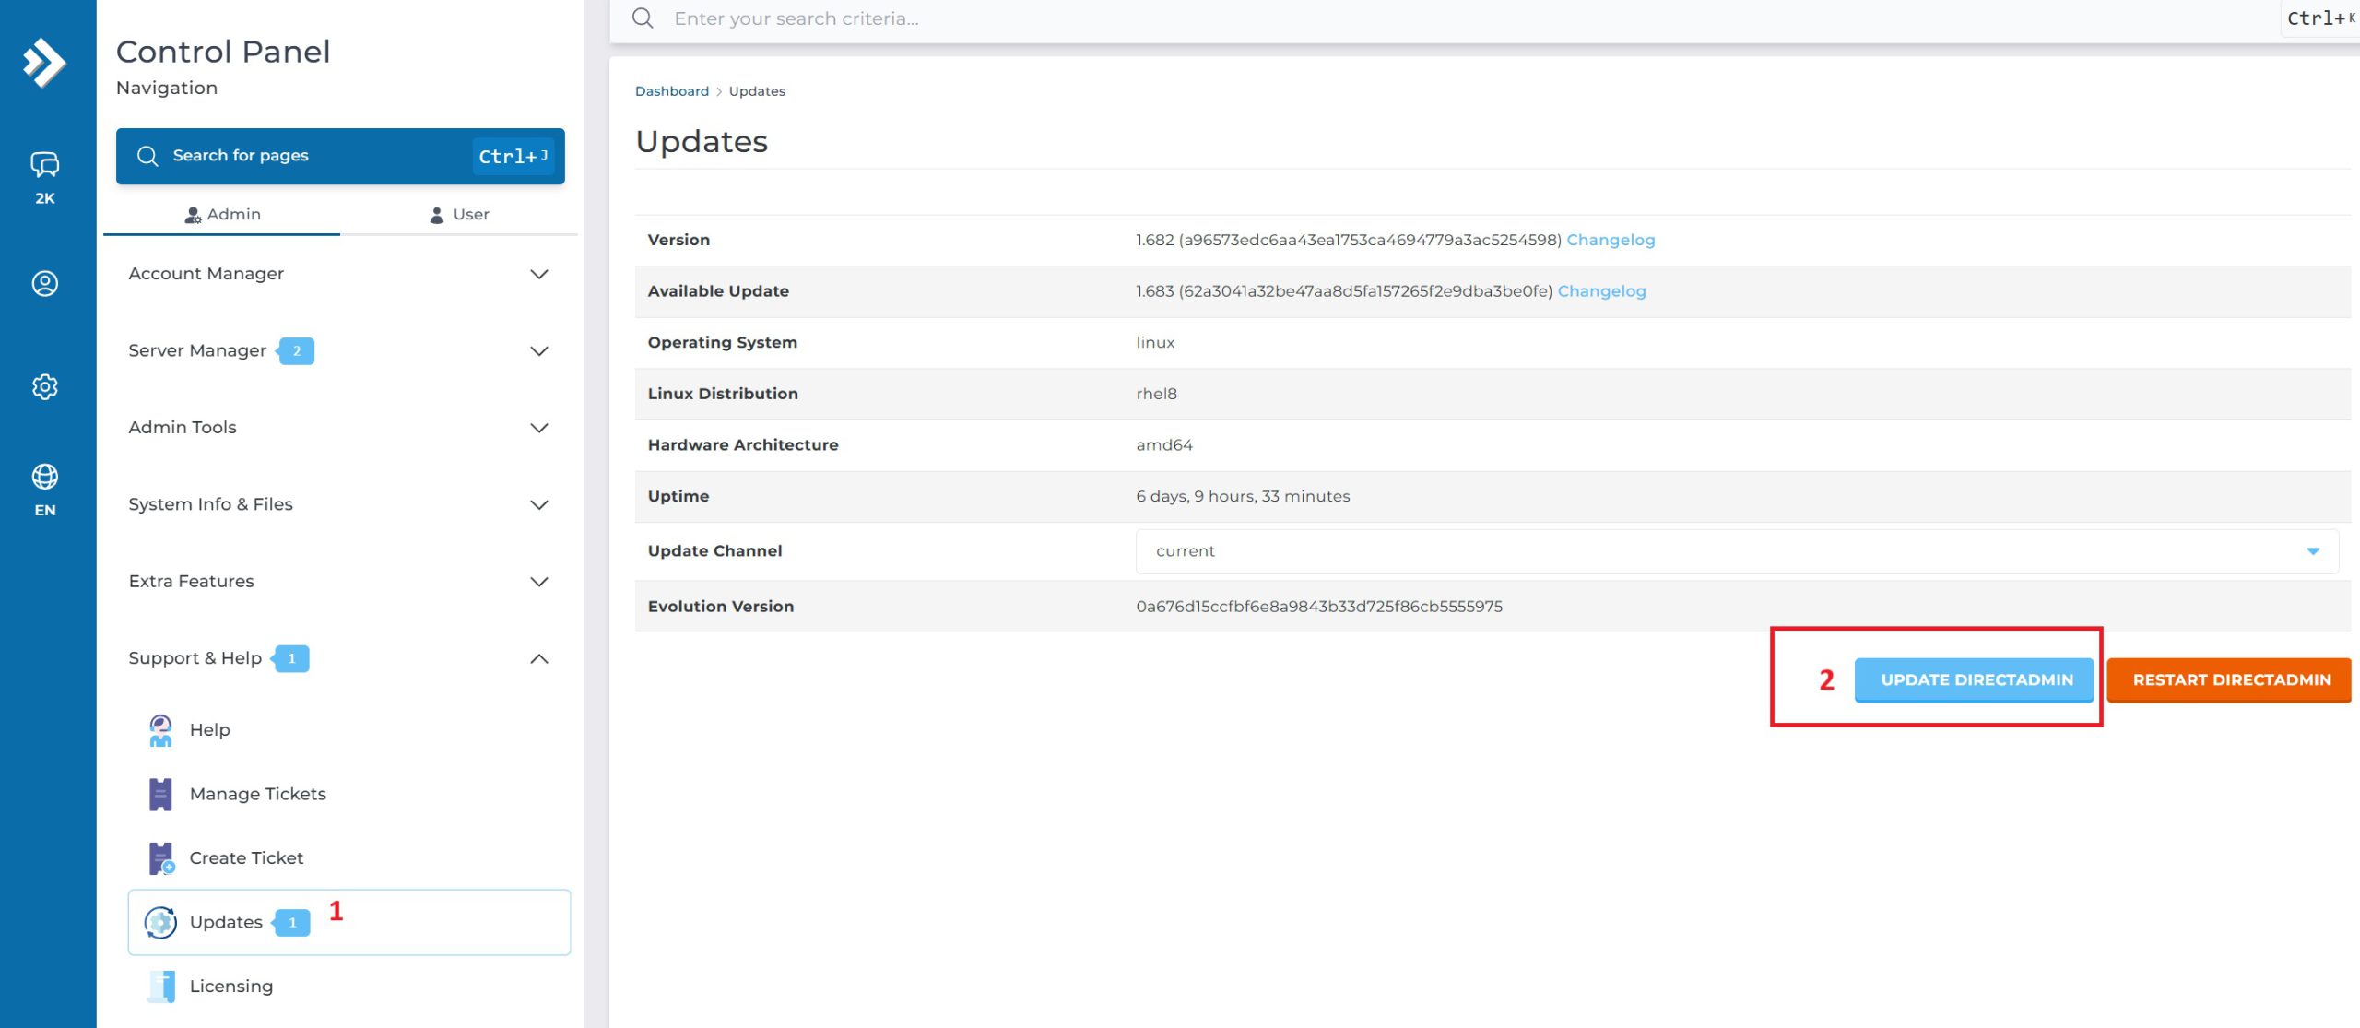
Task: Open the user profile icon in sidebar
Action: tap(44, 283)
